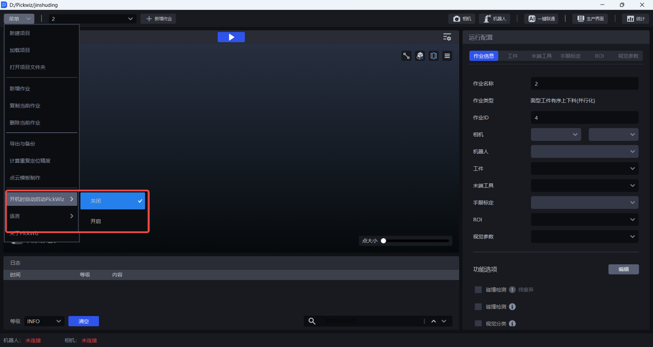
Task: Switch to the 手眼标定 tab
Action: click(570, 56)
